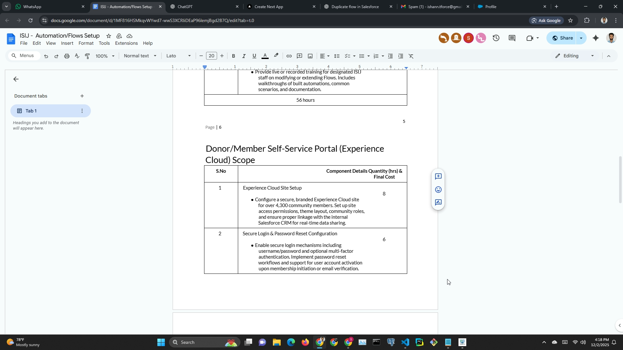Add comment from floating side panel
This screenshot has height=350, width=623.
(438, 177)
